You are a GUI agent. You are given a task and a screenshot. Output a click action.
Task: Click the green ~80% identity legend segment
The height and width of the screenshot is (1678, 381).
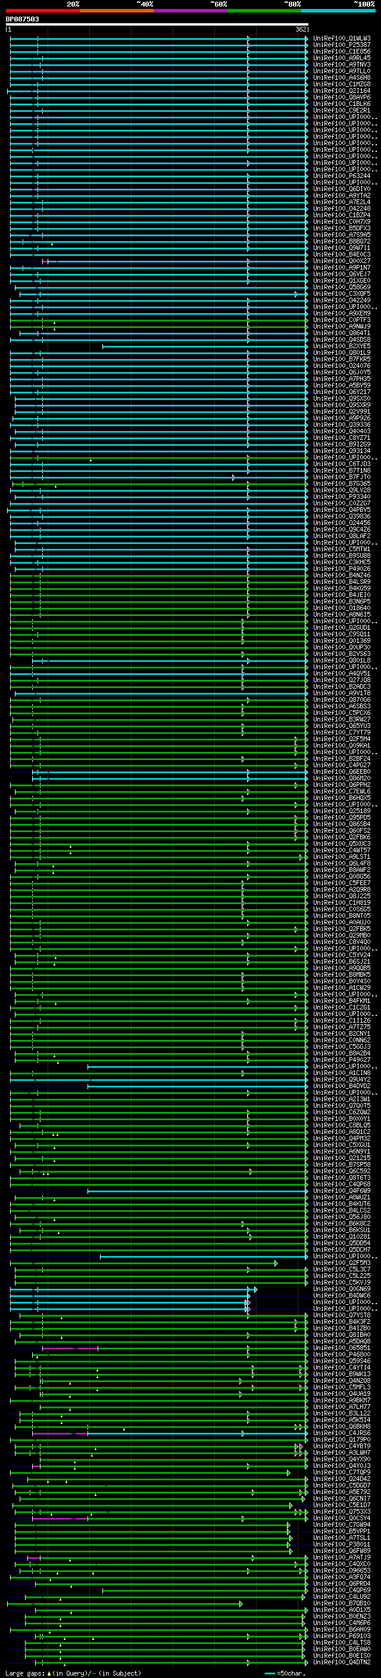click(264, 11)
